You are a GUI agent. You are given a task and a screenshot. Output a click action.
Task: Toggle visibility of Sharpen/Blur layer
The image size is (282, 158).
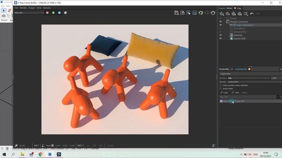[220, 32]
